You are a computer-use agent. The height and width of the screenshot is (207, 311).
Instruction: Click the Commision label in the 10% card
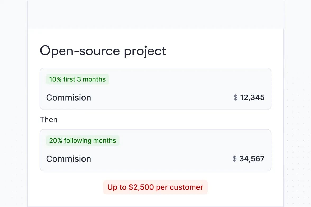[x=68, y=97]
